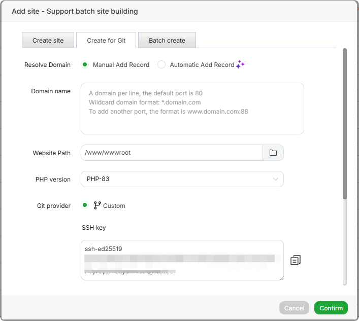The image size is (359, 321).
Task: Click the folder icon beside Website Path
Action: (x=273, y=153)
